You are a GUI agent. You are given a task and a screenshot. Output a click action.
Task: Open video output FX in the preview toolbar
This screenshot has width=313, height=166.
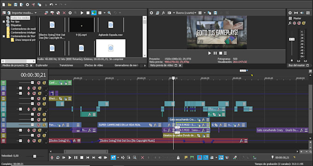pyautogui.click(x=163, y=13)
